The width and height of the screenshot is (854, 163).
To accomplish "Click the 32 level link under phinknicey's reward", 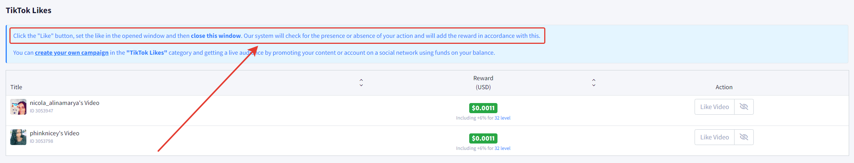I will (502, 148).
